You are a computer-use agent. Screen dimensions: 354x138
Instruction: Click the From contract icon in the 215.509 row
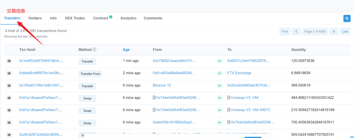pyautogui.click(x=154, y=110)
